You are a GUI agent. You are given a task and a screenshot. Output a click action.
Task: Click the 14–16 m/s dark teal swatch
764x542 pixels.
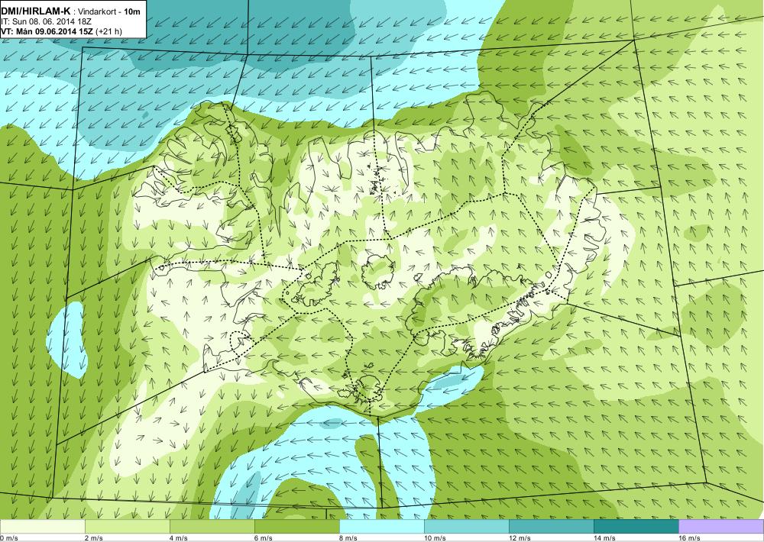coord(636,527)
